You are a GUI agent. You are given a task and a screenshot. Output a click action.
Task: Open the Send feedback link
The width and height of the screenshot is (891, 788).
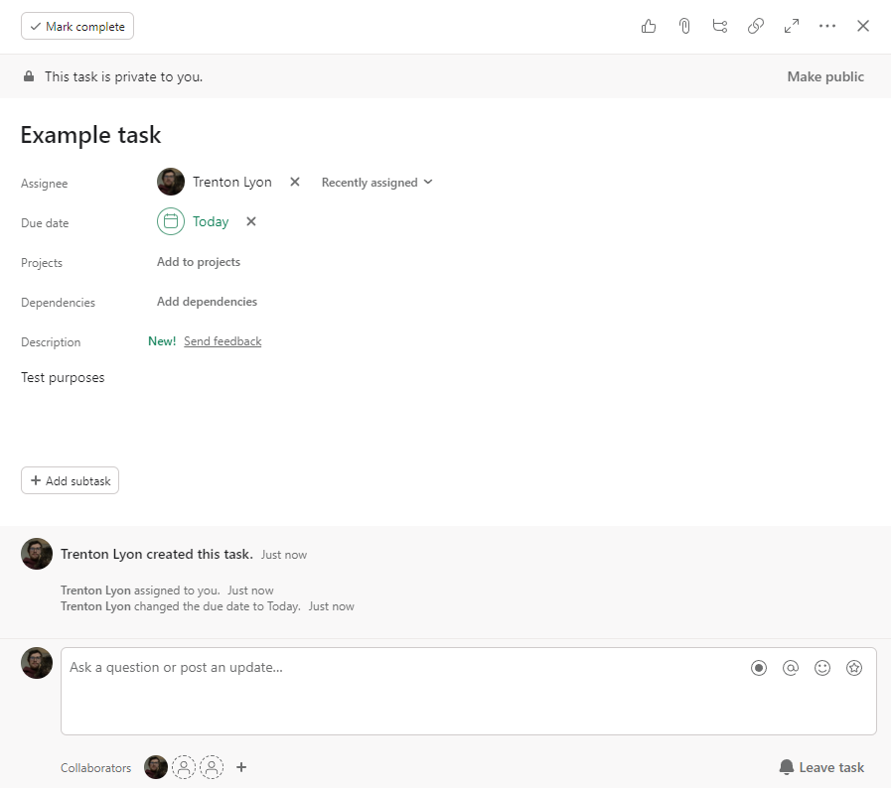coord(223,341)
